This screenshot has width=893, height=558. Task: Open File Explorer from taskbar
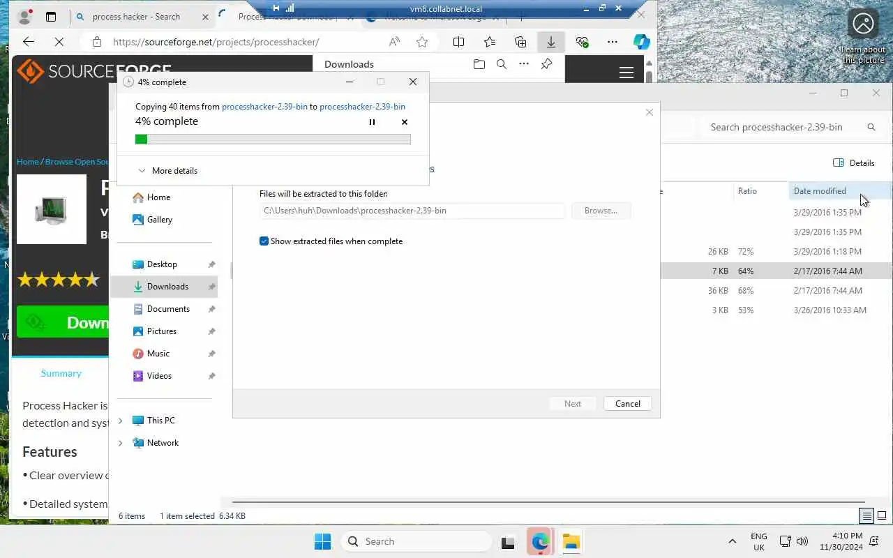coord(571,541)
